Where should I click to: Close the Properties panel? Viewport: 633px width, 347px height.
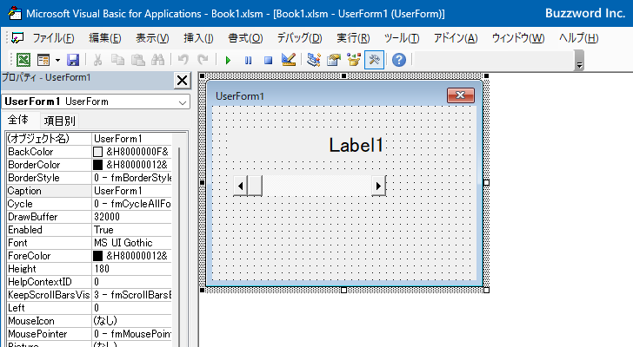[182, 81]
